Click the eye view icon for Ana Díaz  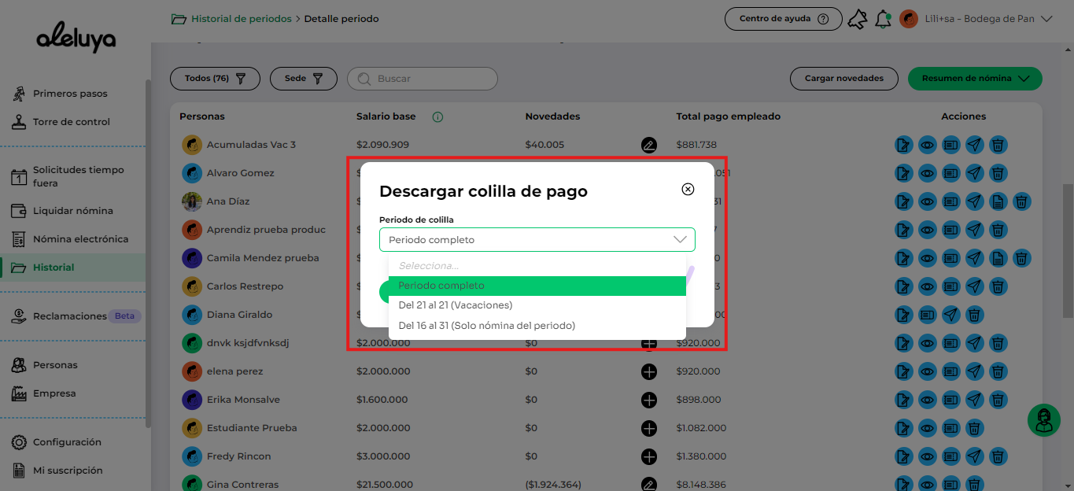tap(928, 201)
